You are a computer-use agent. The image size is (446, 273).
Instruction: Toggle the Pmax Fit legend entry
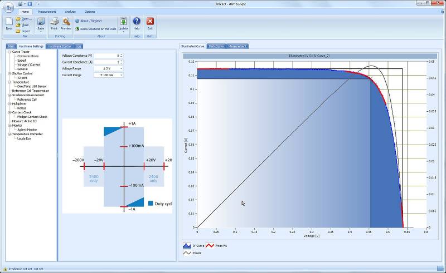coord(216,246)
